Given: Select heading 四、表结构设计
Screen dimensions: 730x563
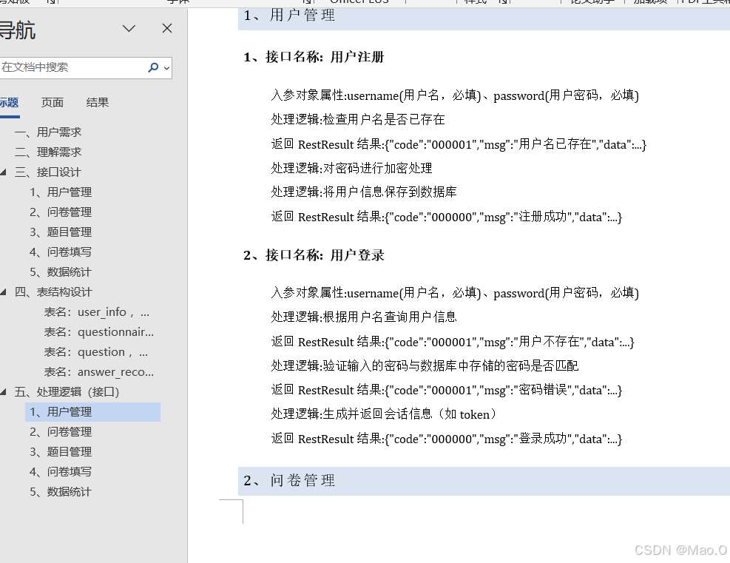Looking at the screenshot, I should [53, 292].
